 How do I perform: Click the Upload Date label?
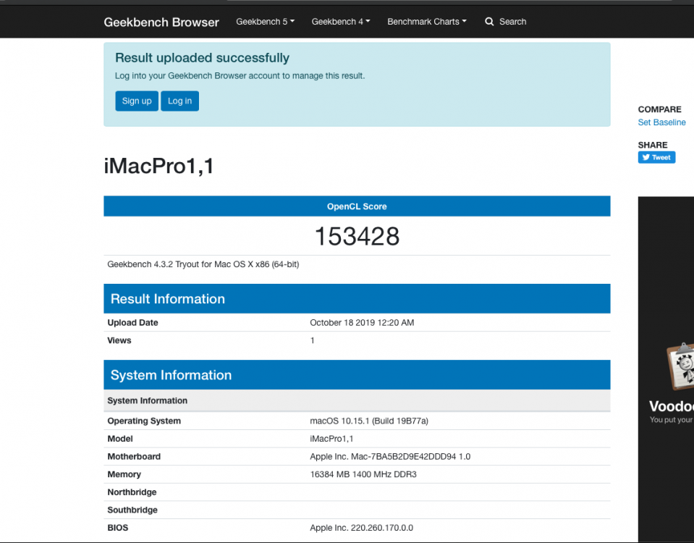pos(132,323)
